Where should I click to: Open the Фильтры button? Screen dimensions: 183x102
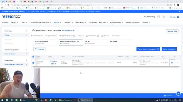(x=39, y=49)
